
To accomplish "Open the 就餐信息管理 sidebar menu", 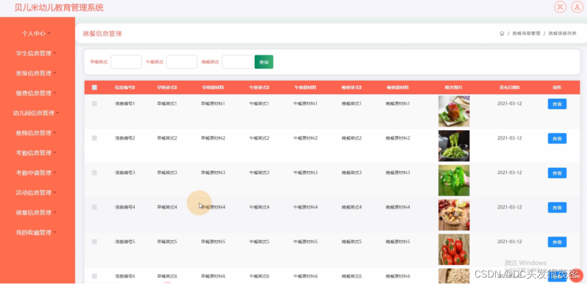I will pyautogui.click(x=36, y=212).
